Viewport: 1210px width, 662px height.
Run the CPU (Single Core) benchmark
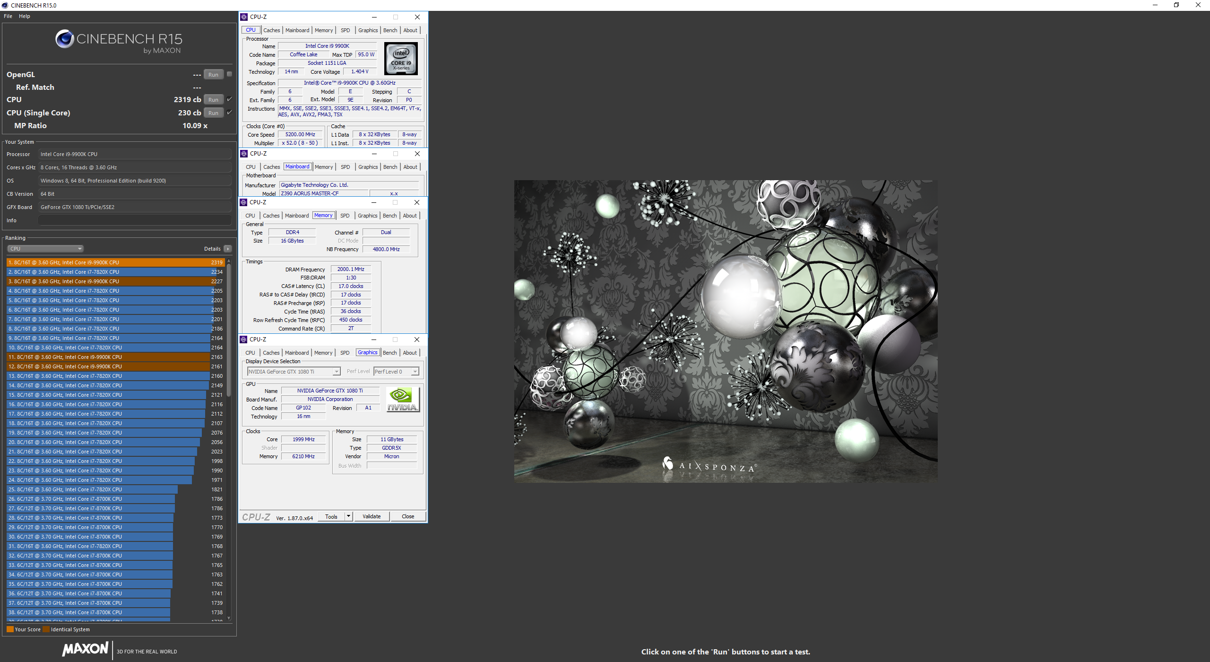pos(213,113)
